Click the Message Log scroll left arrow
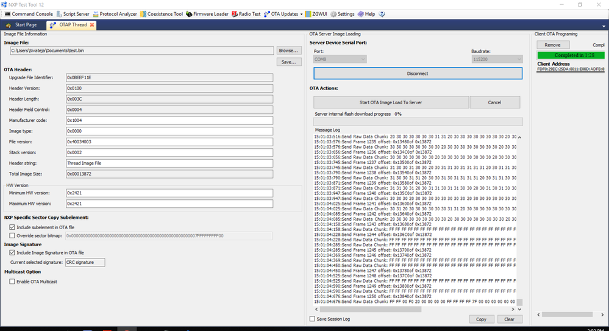609x331 pixels. point(316,309)
